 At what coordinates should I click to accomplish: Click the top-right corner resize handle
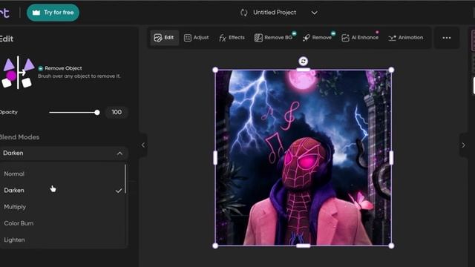click(391, 70)
